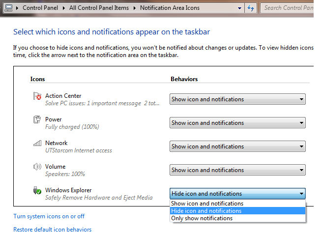Image resolution: width=321 pixels, height=235 pixels.
Task: Choose "Show icon and notifications" from open list
Action: pos(207,204)
